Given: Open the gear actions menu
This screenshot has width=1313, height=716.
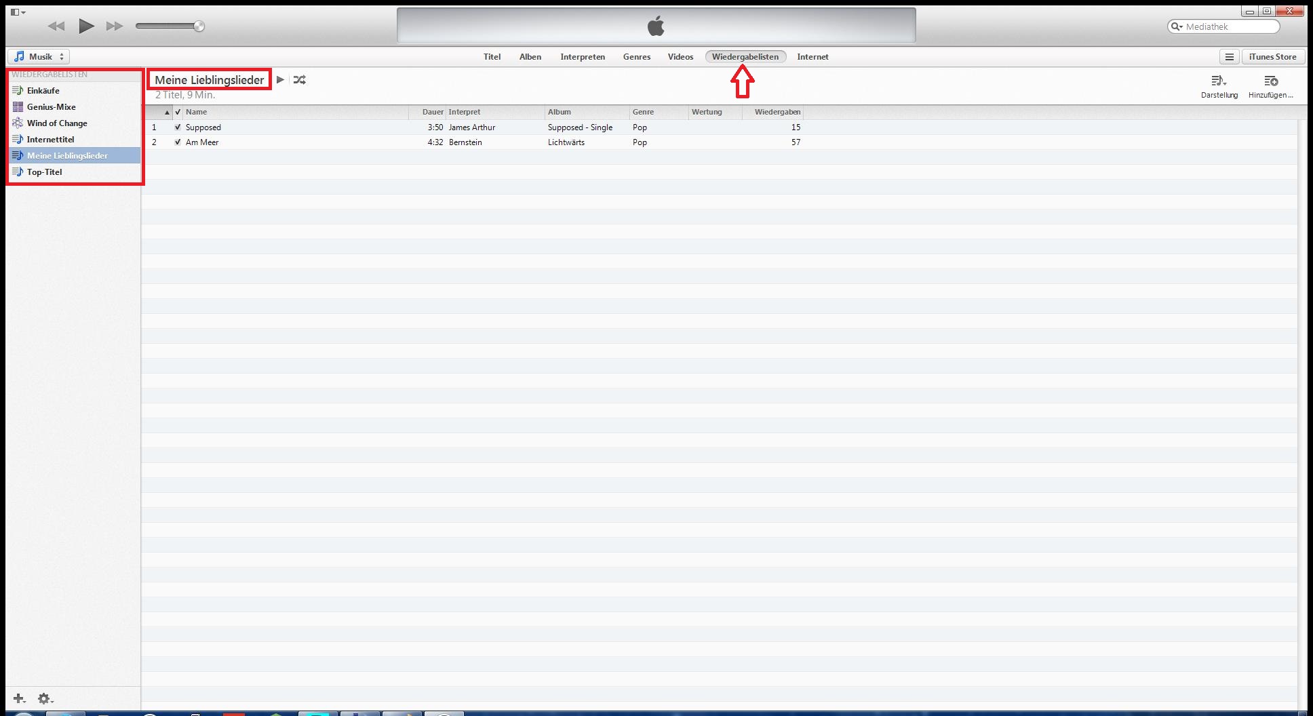Looking at the screenshot, I should click(x=45, y=698).
